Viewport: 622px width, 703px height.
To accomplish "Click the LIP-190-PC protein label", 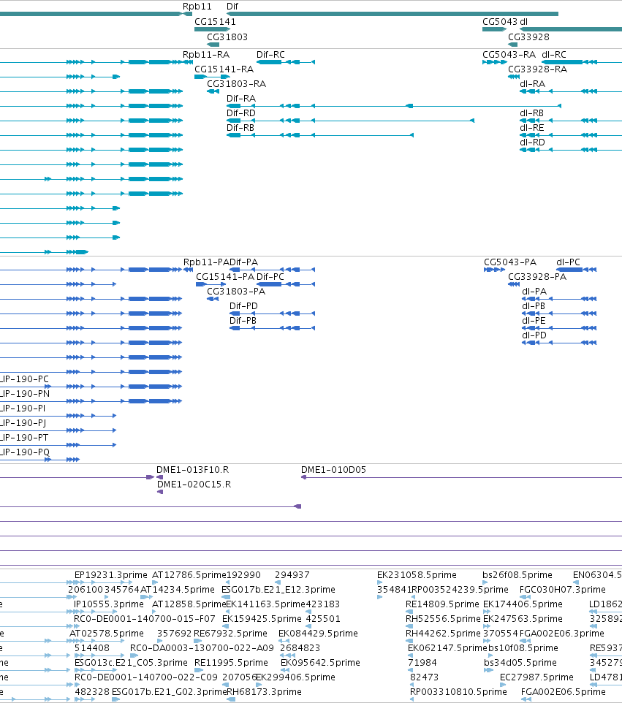I will (24, 379).
